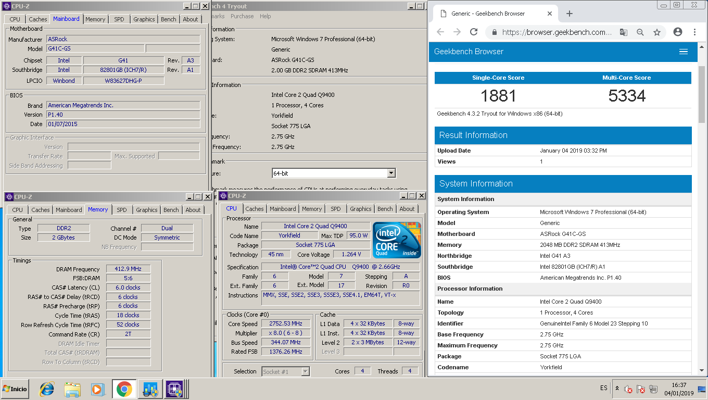Open the Purchase menu in Geekbench
This screenshot has height=400, width=708.
[x=242, y=16]
